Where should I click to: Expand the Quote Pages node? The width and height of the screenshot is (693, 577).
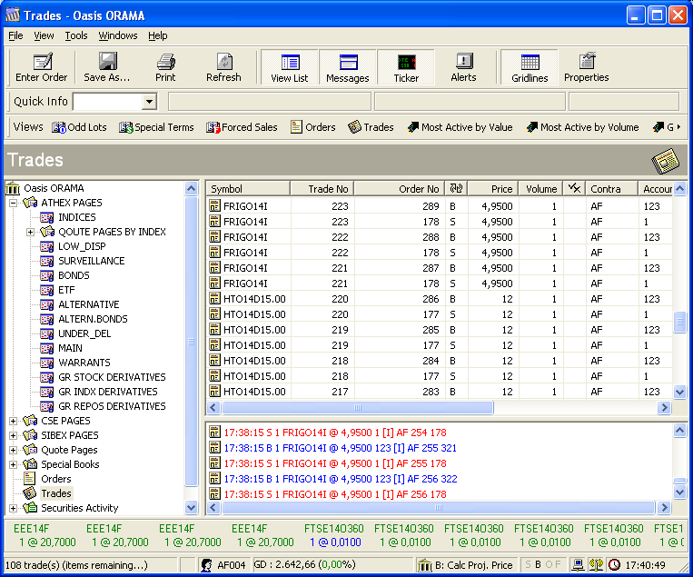pos(14,450)
